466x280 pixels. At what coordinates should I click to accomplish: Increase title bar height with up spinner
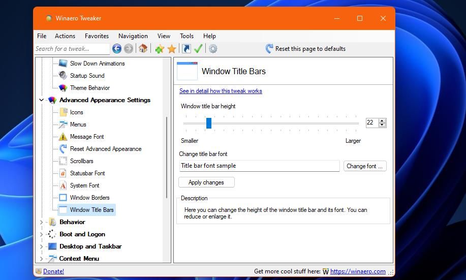pyautogui.click(x=382, y=120)
